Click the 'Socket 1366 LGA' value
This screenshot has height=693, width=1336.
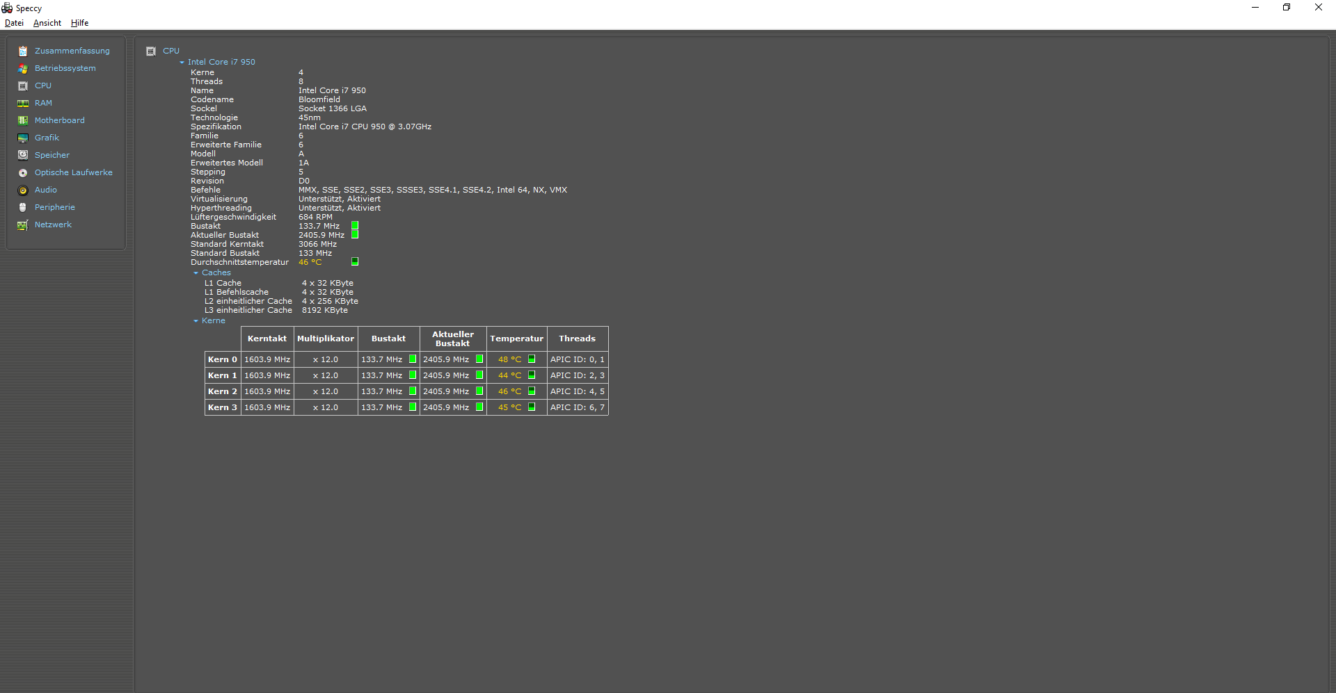point(333,109)
